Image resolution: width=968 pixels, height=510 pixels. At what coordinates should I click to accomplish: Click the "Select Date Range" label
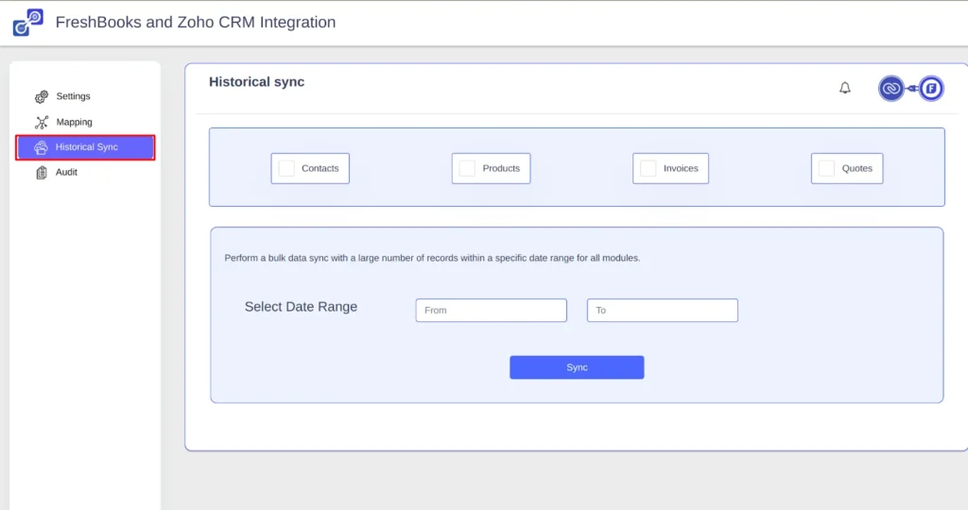click(x=301, y=307)
